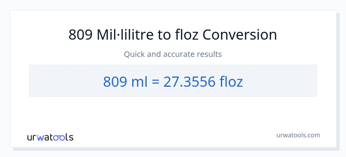
Task: Click the 'ls' letters ending the logo
Action: 70,137
